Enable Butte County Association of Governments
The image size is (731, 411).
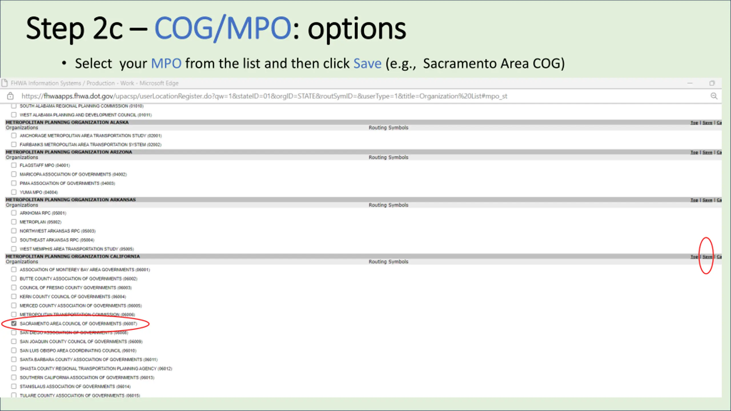(14, 278)
